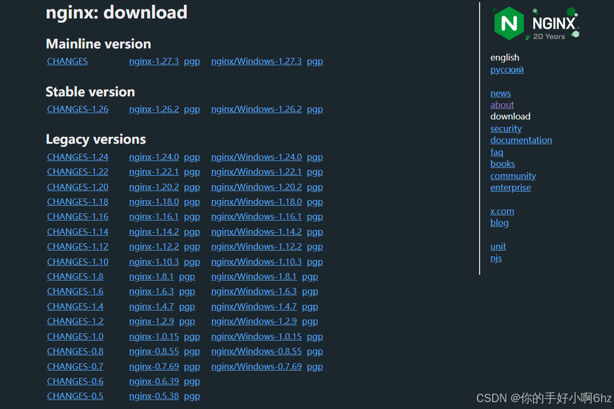Download nginx/Windows-0.8.55
This screenshot has width=614, height=409.
coord(257,352)
